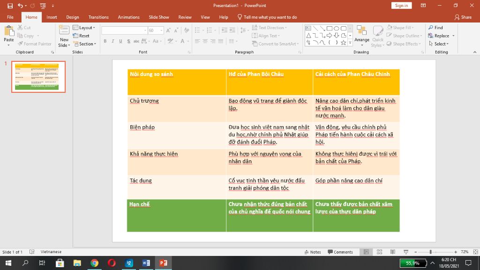Expand the Text Direction menu

(x=270, y=28)
